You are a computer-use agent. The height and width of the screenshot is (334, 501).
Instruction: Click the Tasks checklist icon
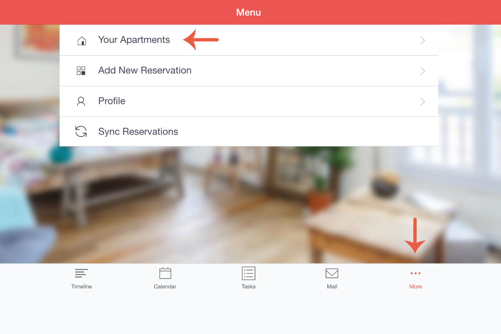point(248,273)
